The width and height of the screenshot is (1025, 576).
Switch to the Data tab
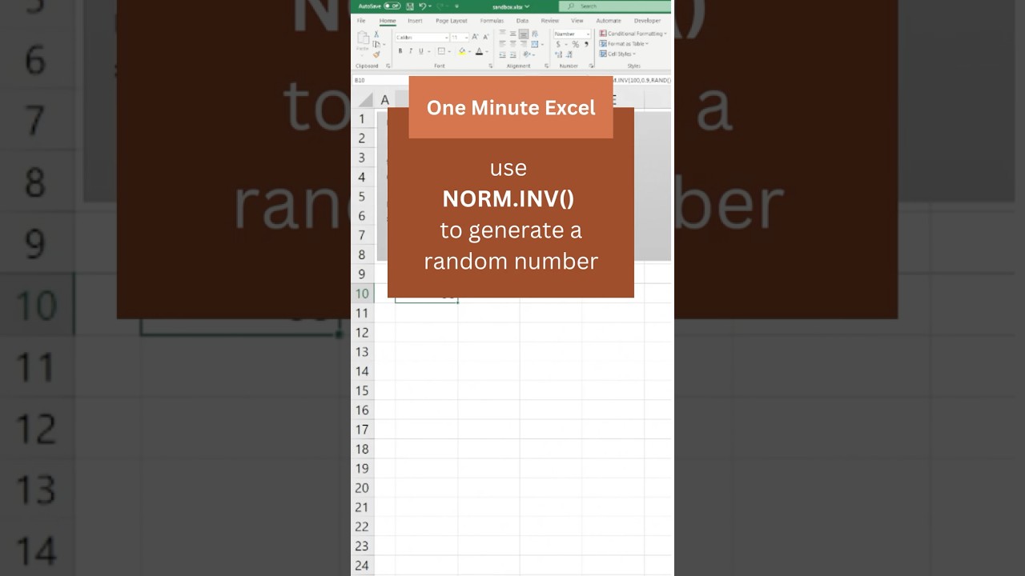click(x=522, y=21)
